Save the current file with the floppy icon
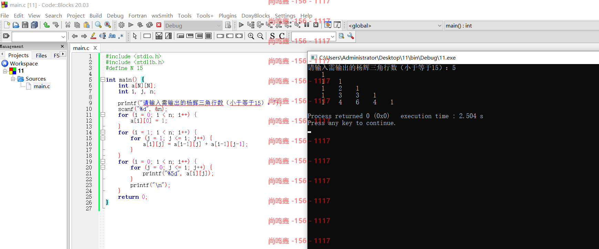 point(25,25)
